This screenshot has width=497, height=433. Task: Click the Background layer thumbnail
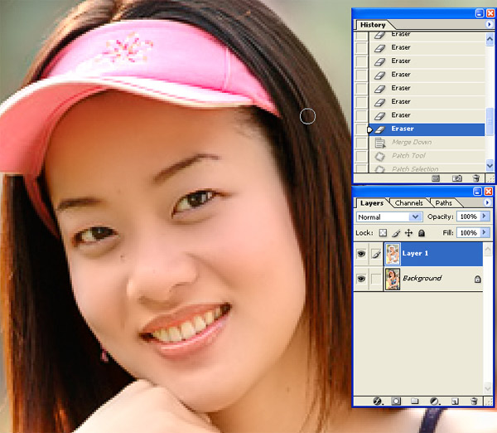pos(393,279)
